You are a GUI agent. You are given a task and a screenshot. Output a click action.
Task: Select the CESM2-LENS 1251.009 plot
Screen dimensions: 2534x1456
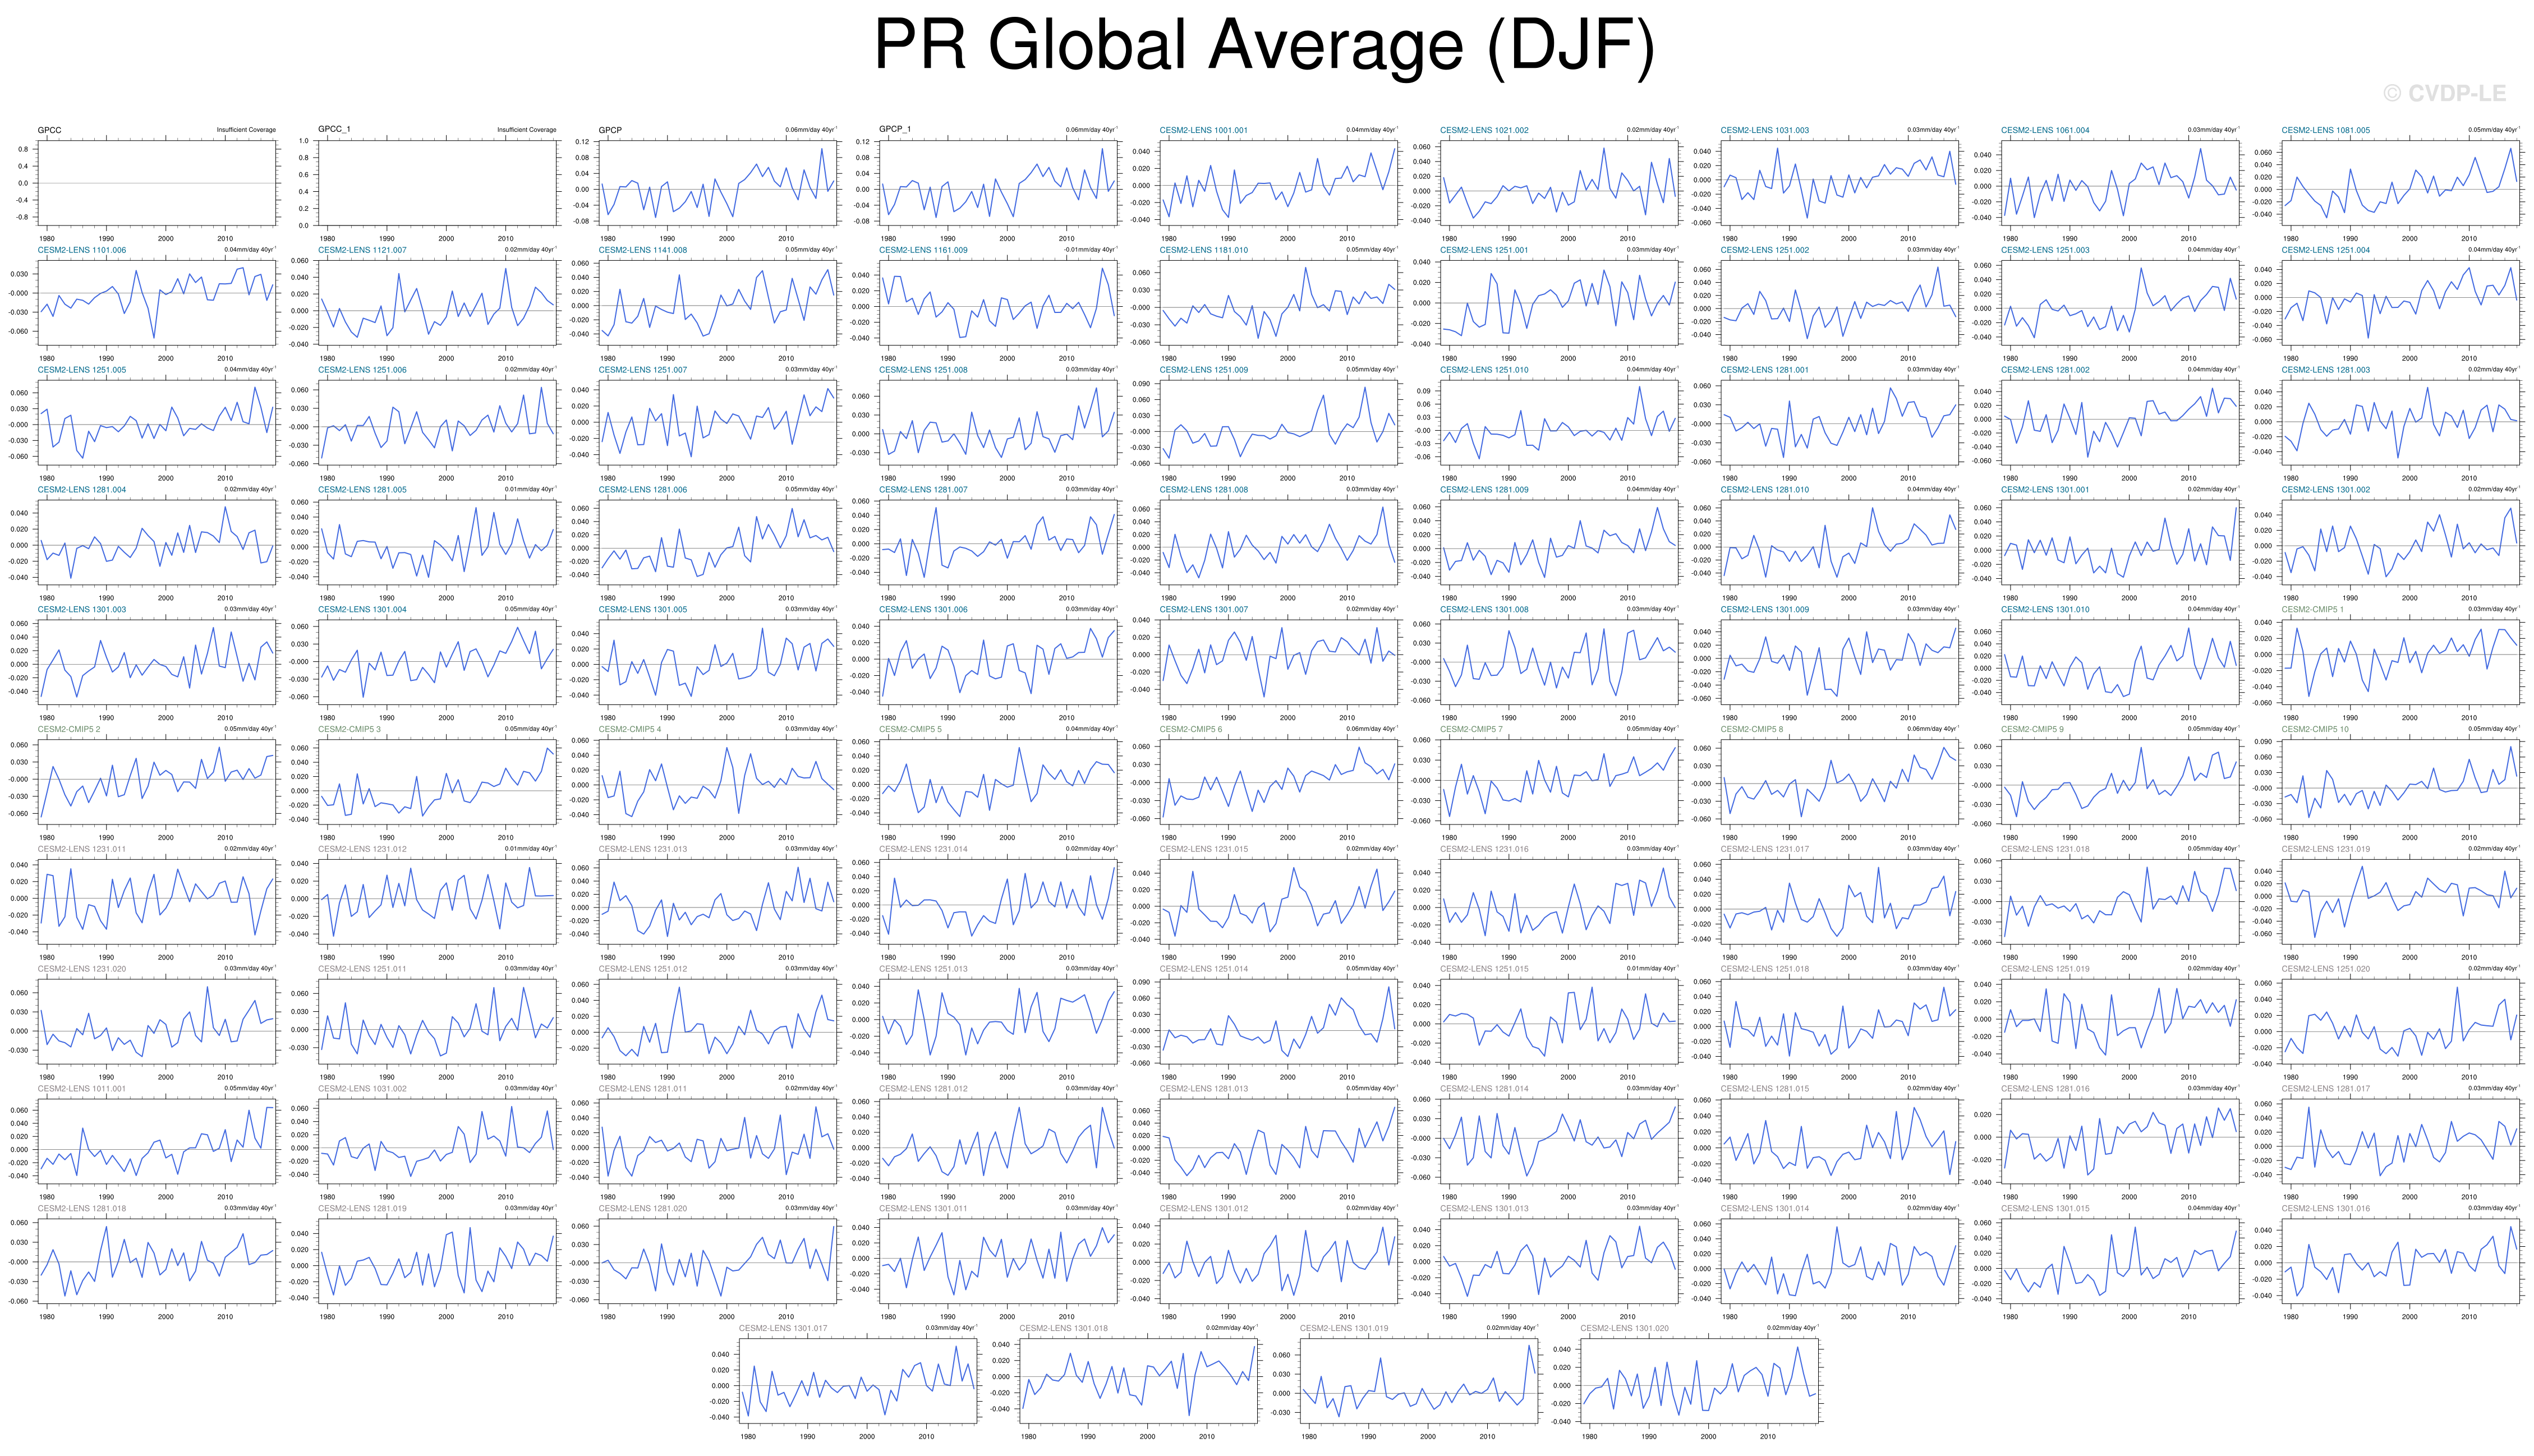1279,422
